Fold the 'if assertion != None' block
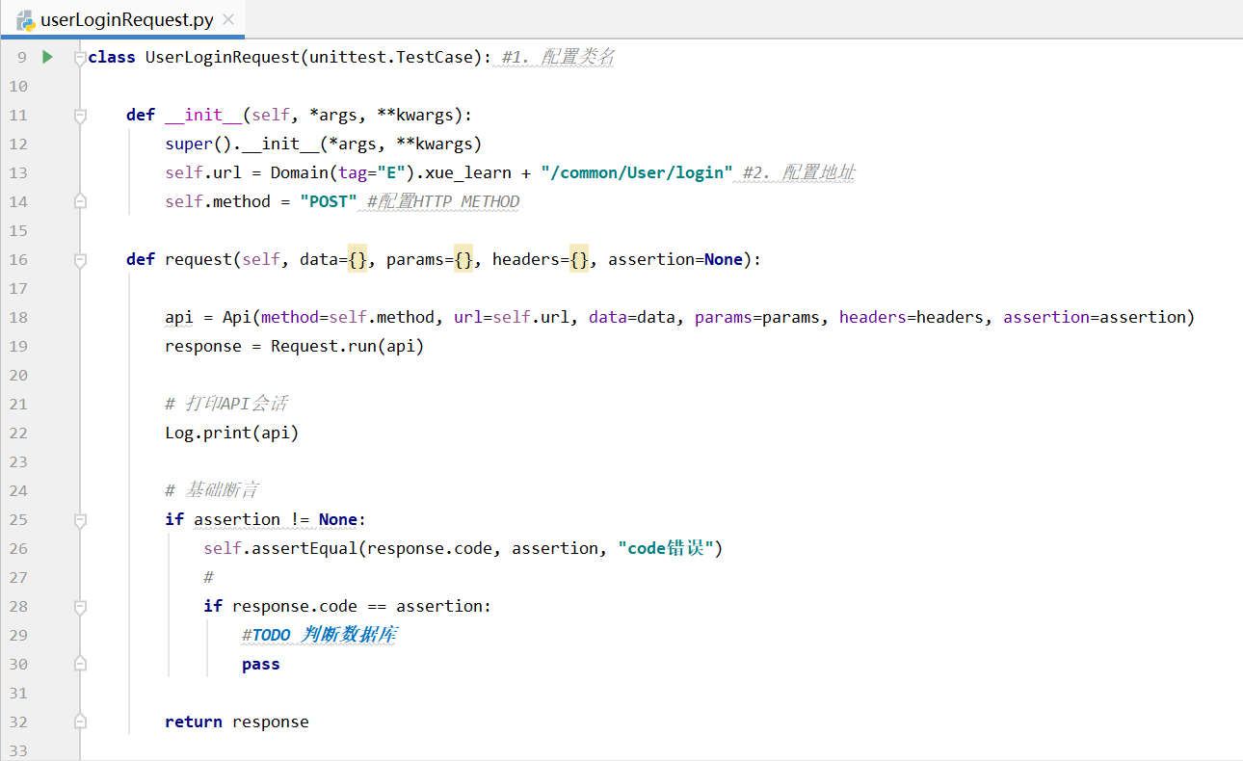This screenshot has height=761, width=1243. pos(80,520)
